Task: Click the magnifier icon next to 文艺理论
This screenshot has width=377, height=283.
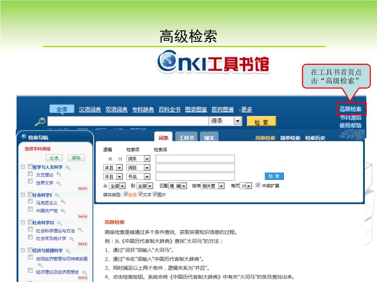Action: (x=59, y=174)
